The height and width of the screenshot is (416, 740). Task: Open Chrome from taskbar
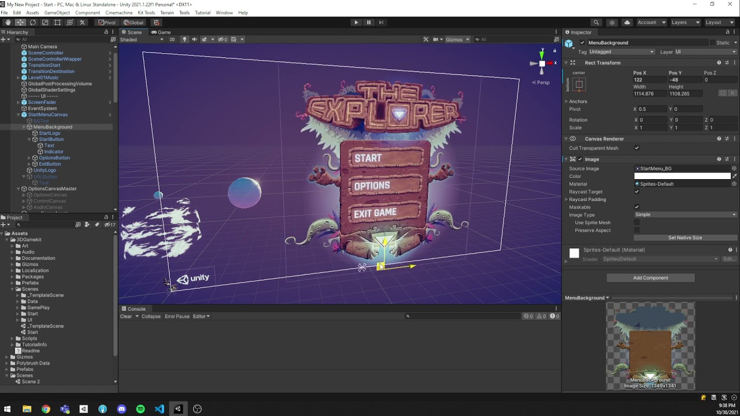(x=46, y=409)
